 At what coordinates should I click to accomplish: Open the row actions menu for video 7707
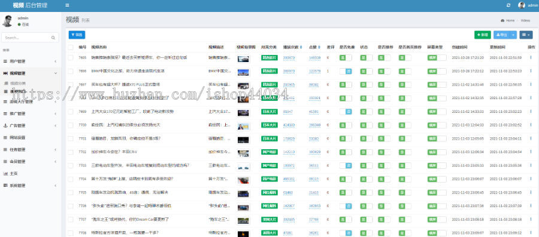[531, 219]
